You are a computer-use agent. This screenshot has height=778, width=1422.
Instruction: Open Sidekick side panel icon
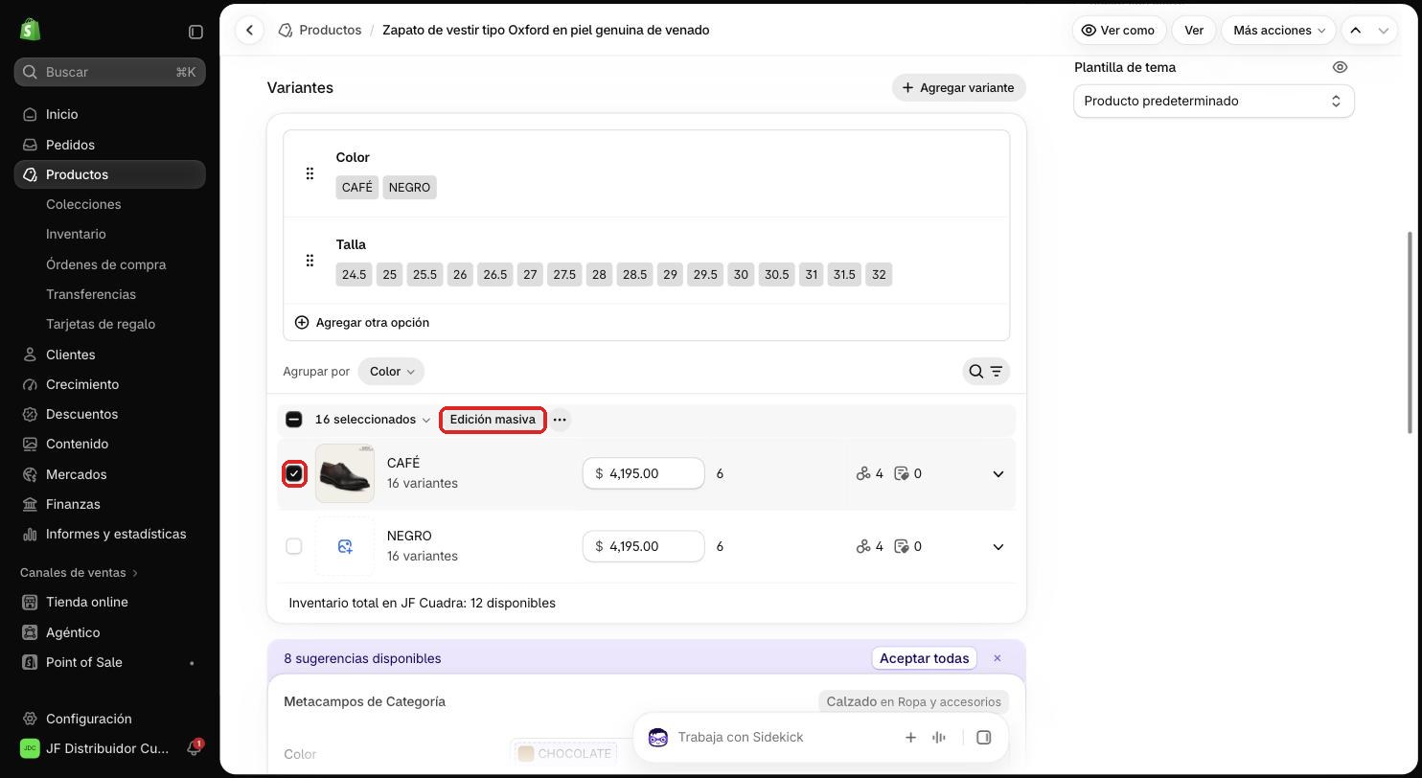point(983,737)
